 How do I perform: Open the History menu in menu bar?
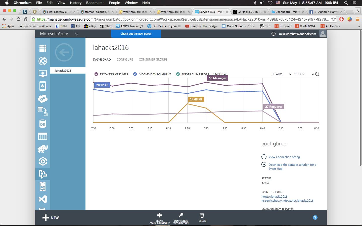[x=76, y=3]
